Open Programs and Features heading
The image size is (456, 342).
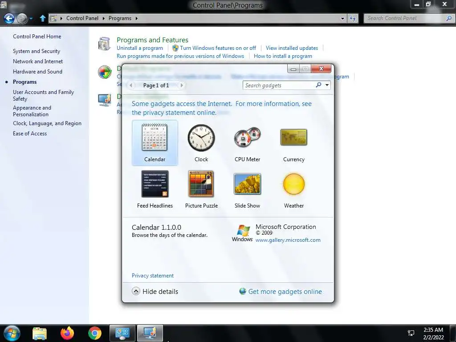click(152, 40)
